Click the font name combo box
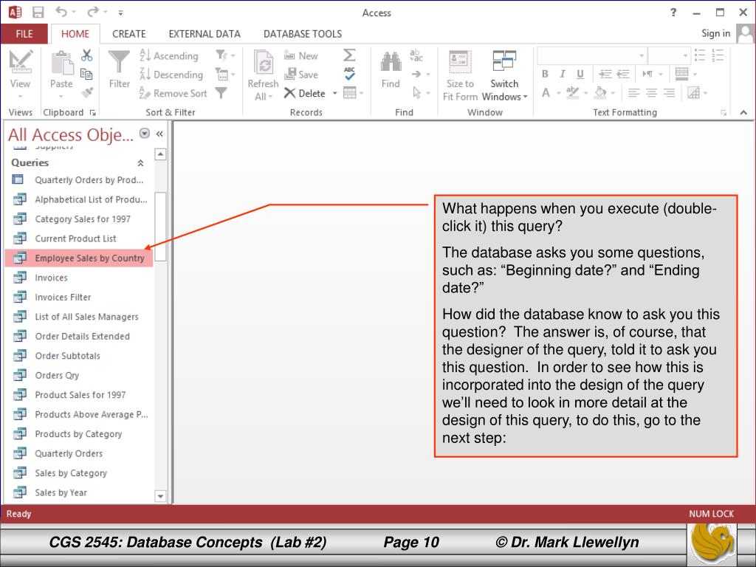 [x=591, y=55]
